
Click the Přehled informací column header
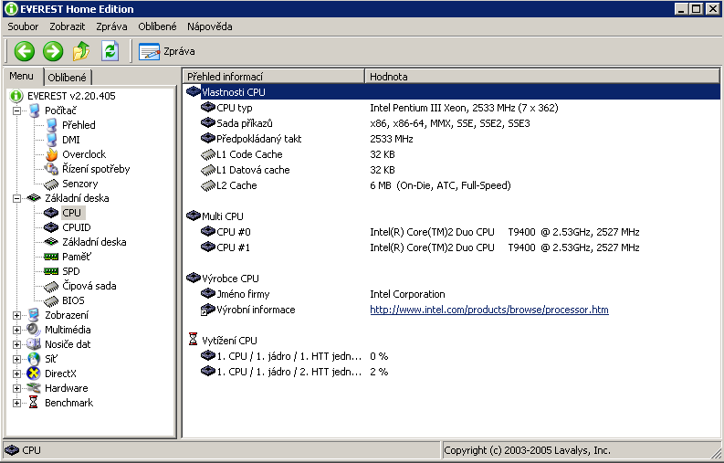274,77
